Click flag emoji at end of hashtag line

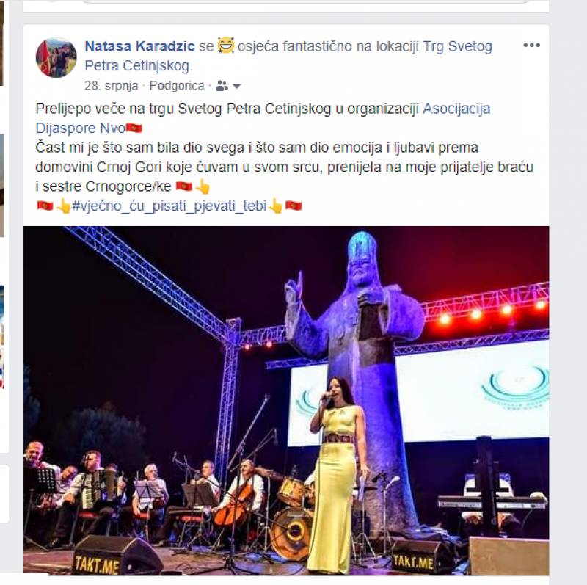click(x=293, y=206)
